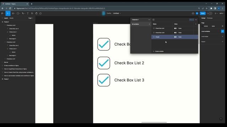Click the Check Box List 3 checkbox on canvas
227x127 pixels.
pos(104,80)
